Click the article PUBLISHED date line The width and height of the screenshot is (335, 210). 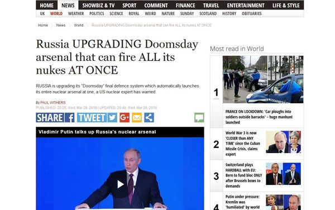(x=97, y=108)
